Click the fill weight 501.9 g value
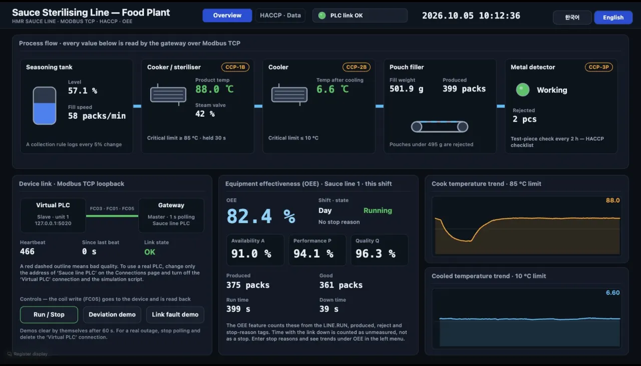 (x=407, y=89)
